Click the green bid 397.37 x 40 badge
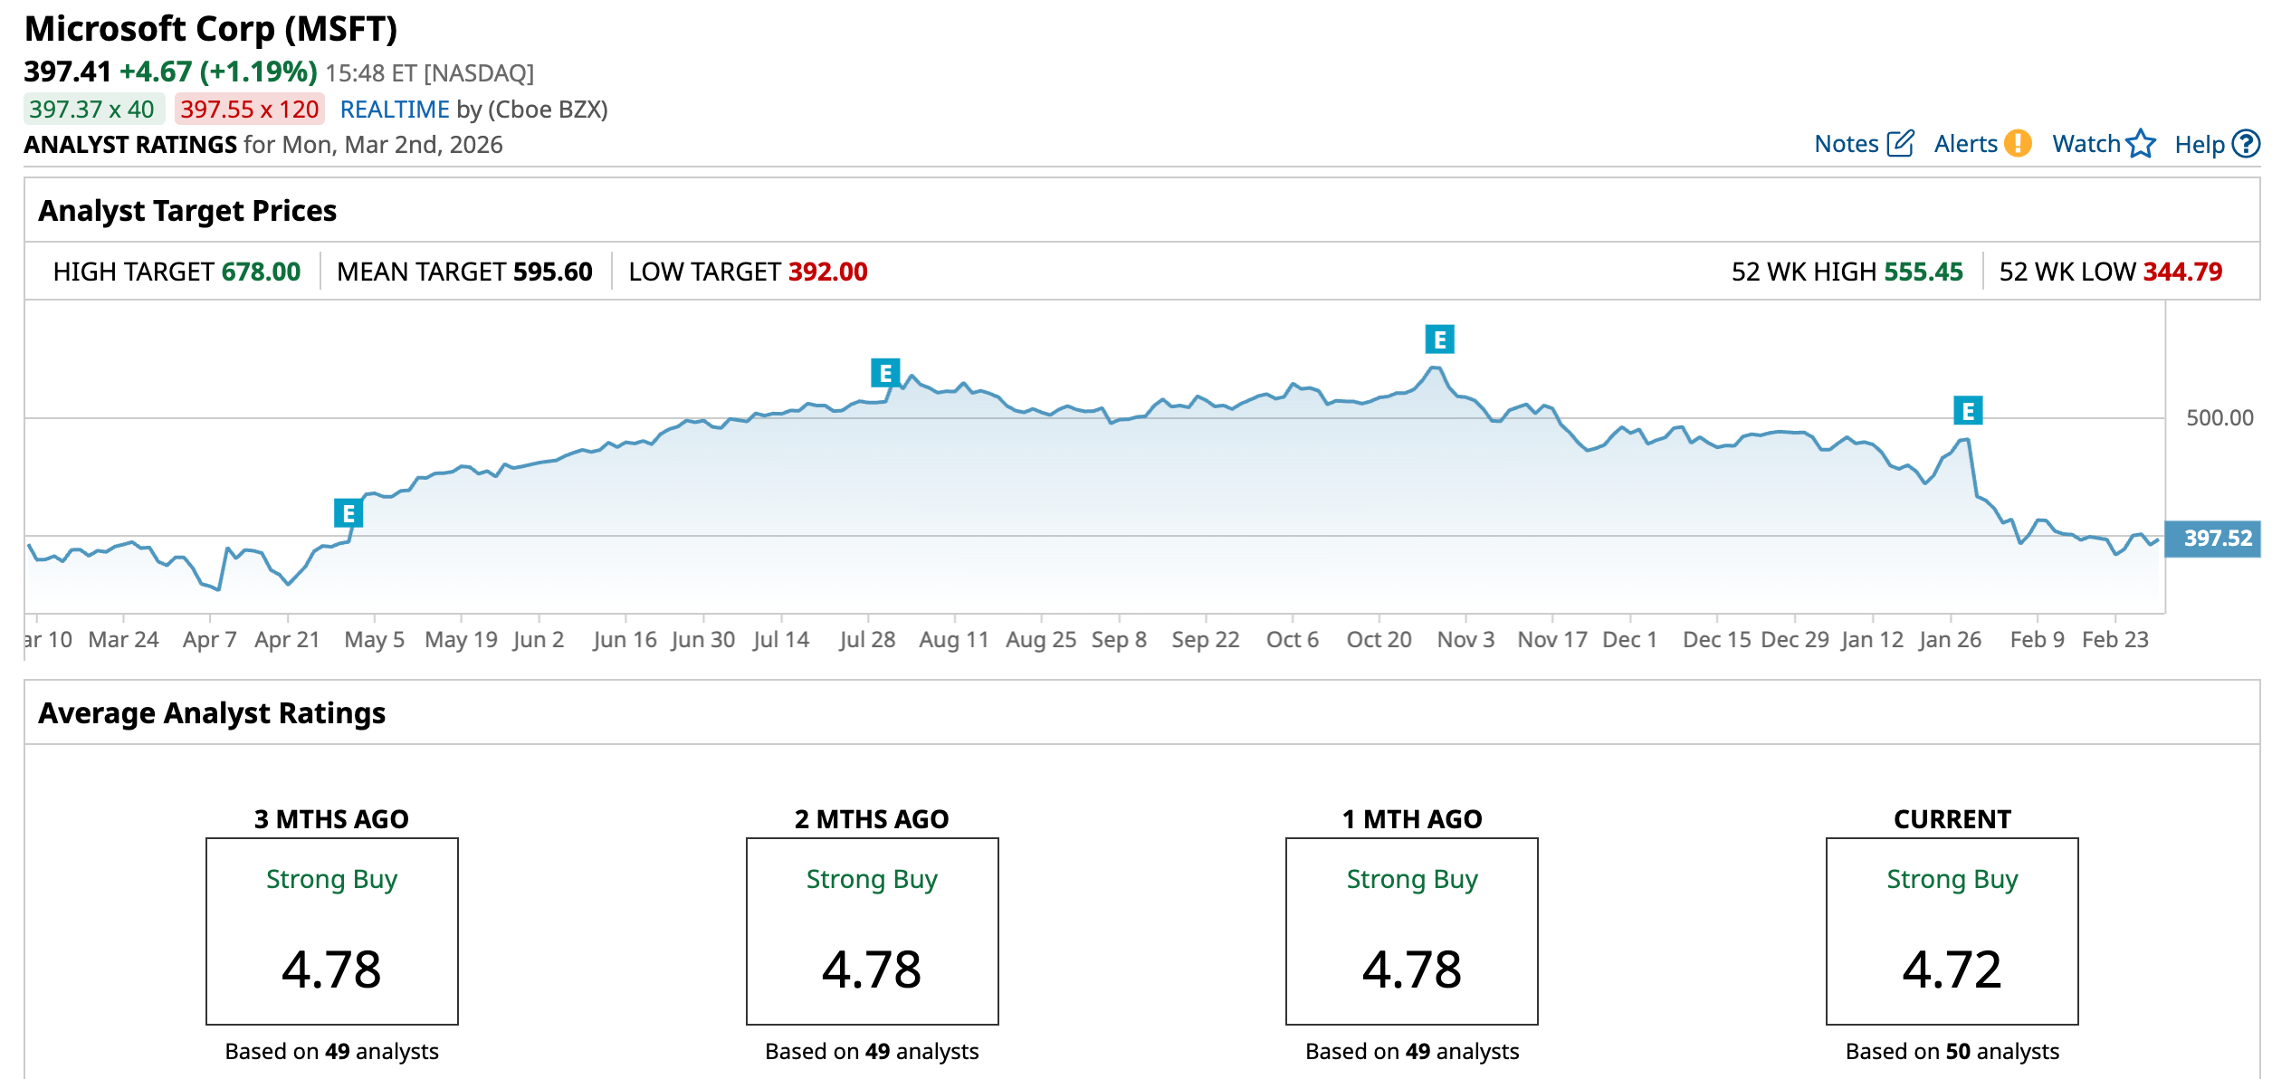 [x=92, y=110]
